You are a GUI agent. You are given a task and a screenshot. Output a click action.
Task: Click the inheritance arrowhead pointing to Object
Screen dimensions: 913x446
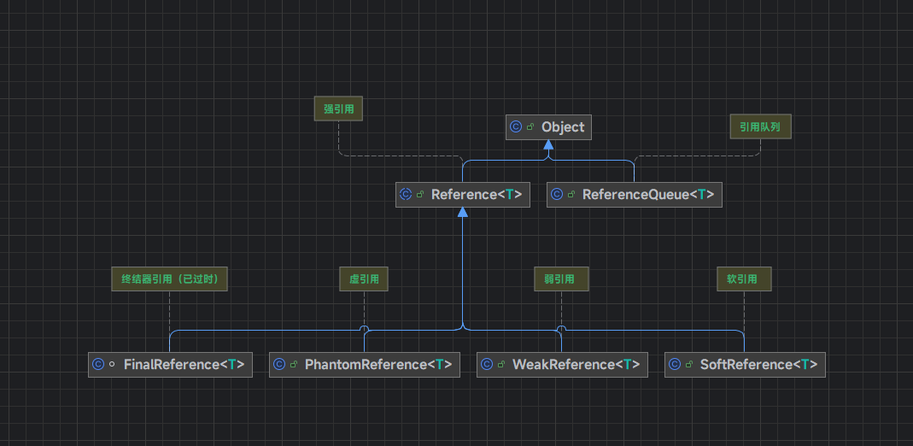click(x=548, y=148)
